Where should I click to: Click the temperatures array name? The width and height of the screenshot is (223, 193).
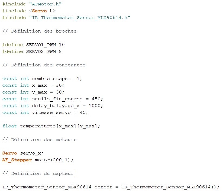pos(38,126)
